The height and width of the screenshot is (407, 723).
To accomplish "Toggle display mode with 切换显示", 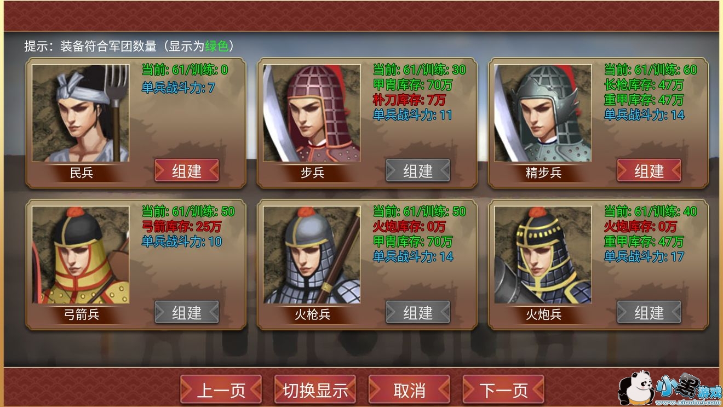I will point(315,390).
